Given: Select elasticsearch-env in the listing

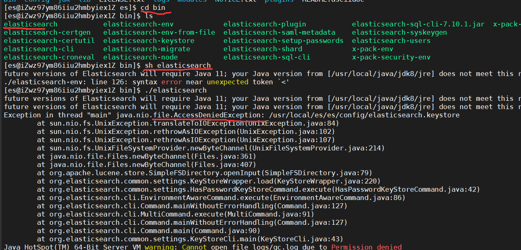Looking at the screenshot, I should pos(138,24).
